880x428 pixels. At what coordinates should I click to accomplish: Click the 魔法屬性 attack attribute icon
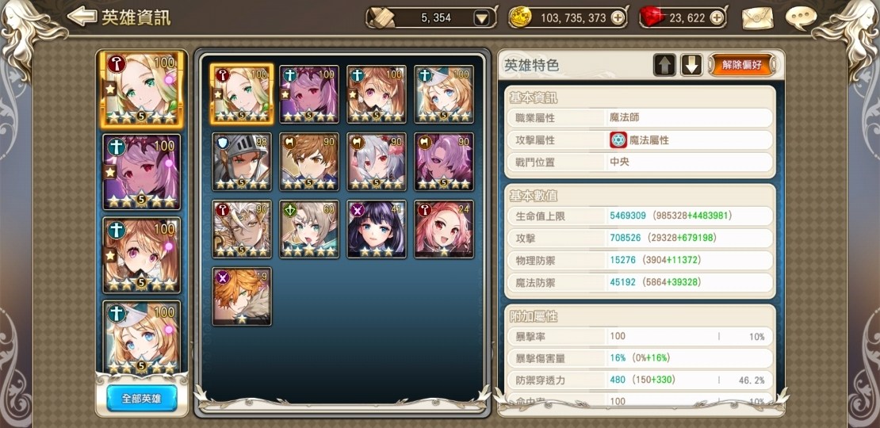[618, 140]
